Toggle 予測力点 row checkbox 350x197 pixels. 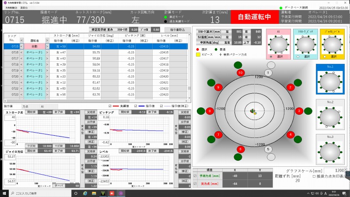tap(195, 176)
